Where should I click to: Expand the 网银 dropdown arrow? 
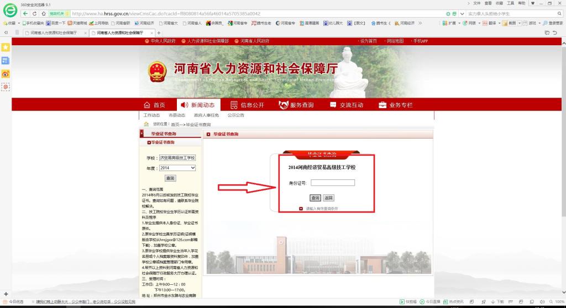pos(479,23)
